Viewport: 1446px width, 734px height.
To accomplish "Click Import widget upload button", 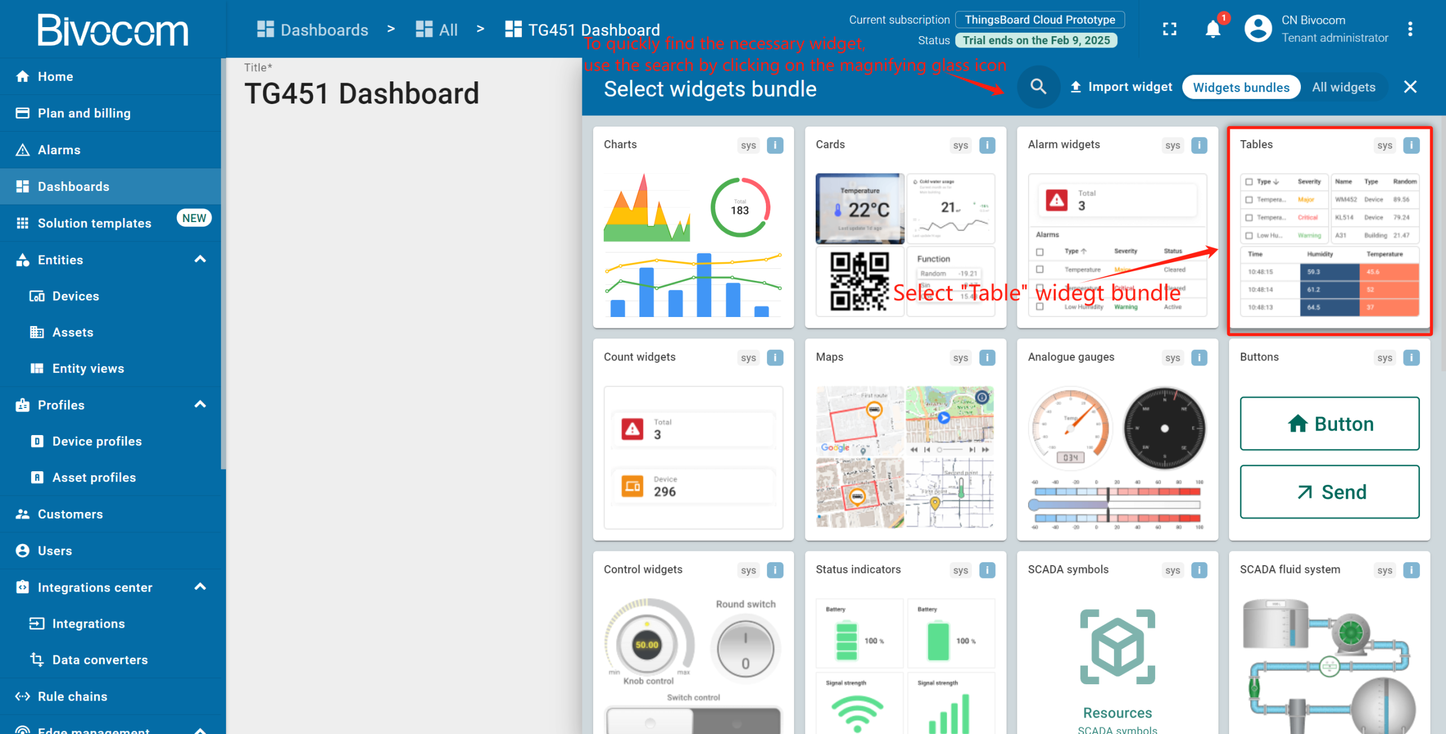I will (1121, 87).
